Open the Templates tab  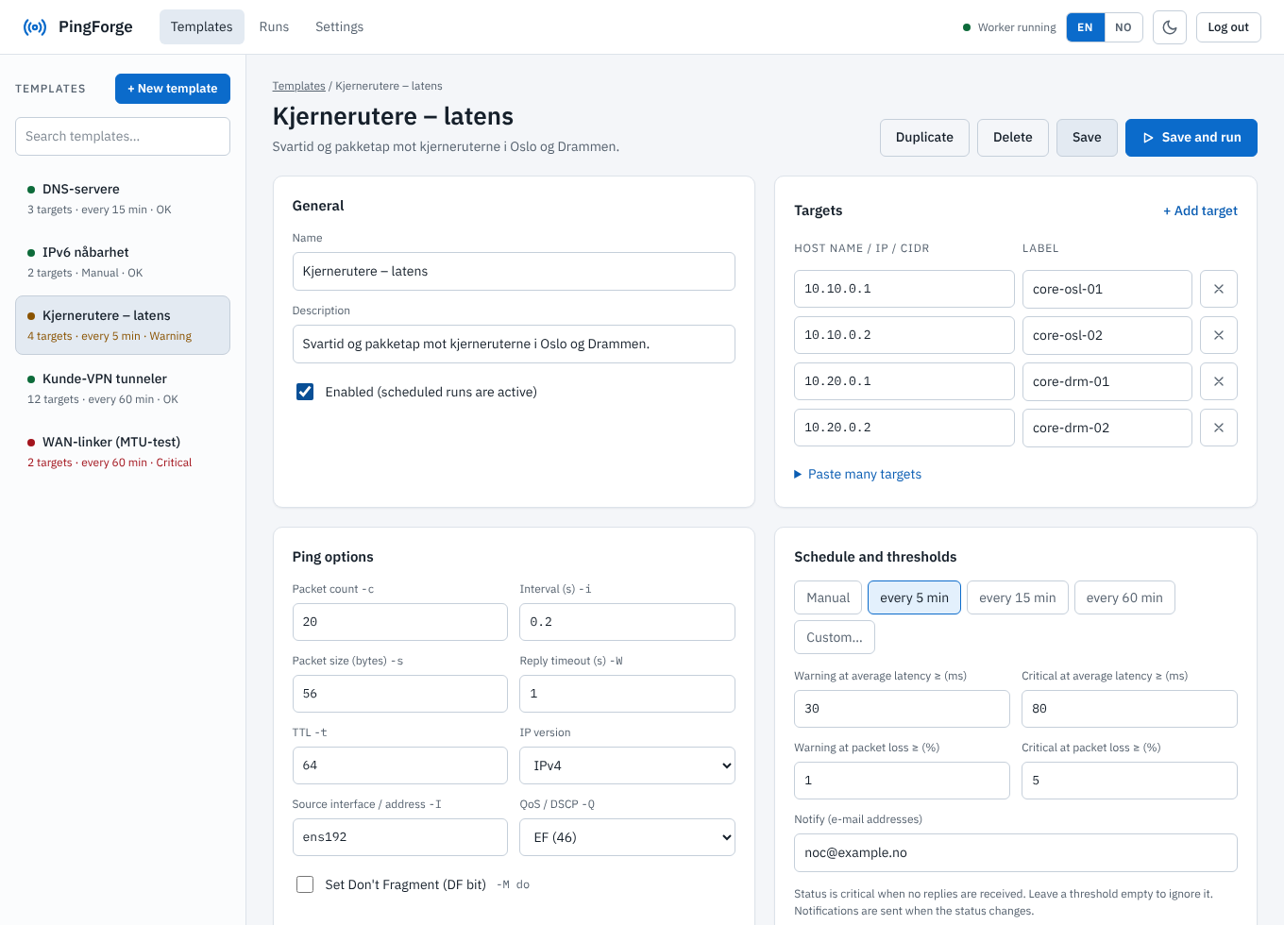point(202,27)
